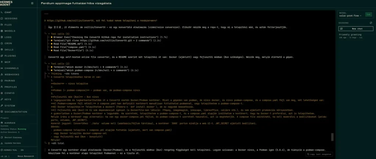The height and width of the screenshot is (159, 376).
Task: Follow the Nous Research link
Action: point(26,156)
